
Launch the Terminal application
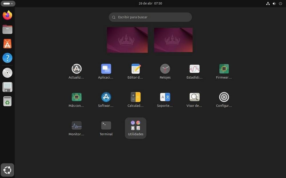point(106,126)
